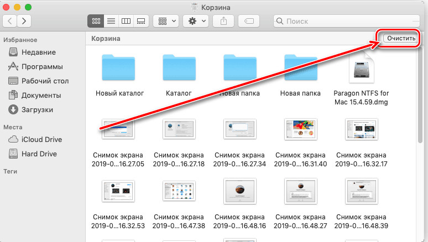The height and width of the screenshot is (242, 428).
Task: Click the Загрузки download arrow icon
Action: click(13, 110)
